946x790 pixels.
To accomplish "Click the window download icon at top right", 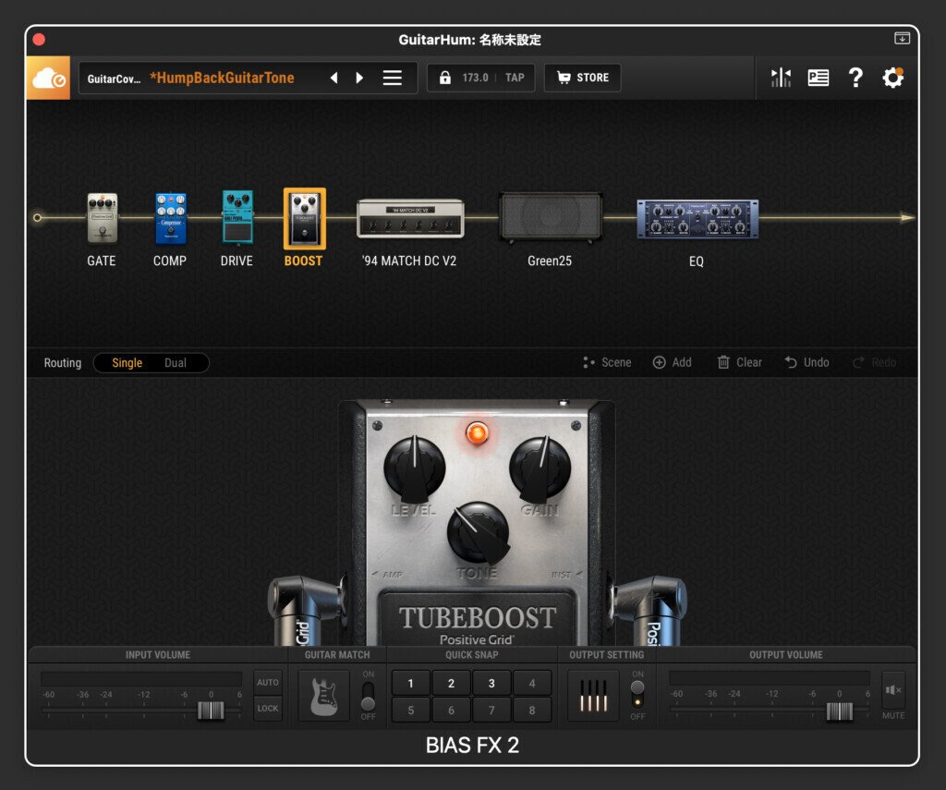I will [x=902, y=38].
